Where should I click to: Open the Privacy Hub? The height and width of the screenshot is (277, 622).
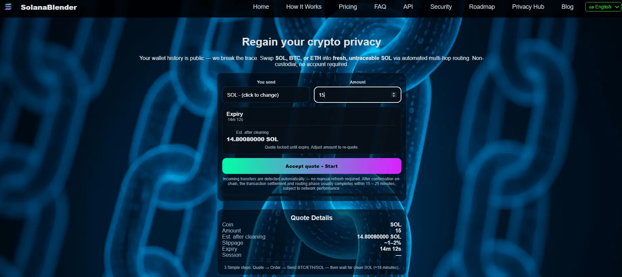pos(528,7)
